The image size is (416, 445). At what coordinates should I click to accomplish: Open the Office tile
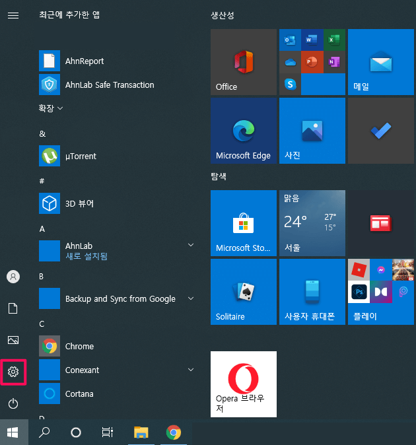point(244,62)
